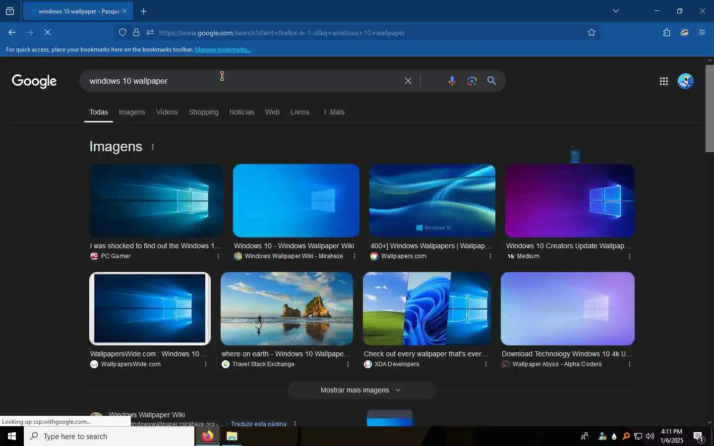Open Firefox application hamburger menu
This screenshot has height=446, width=714.
tap(702, 32)
